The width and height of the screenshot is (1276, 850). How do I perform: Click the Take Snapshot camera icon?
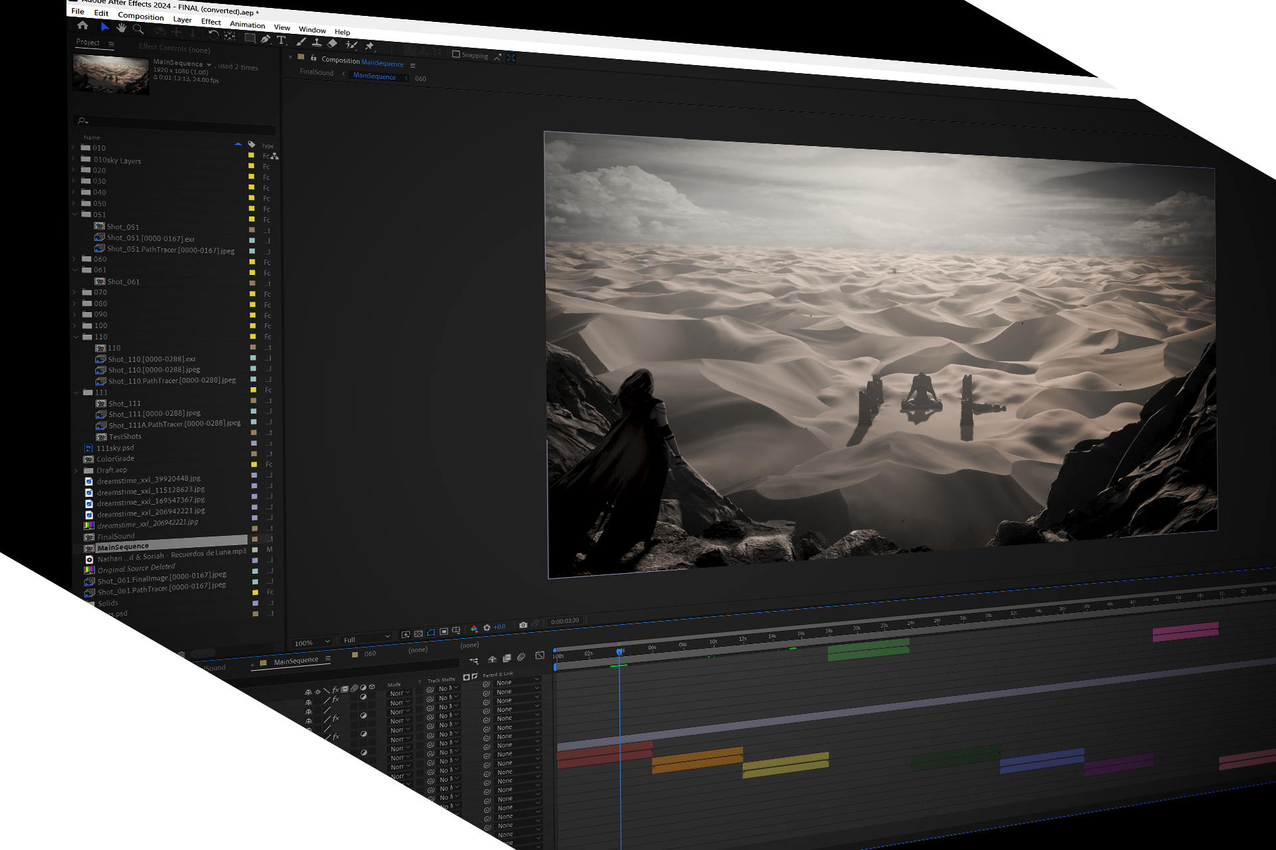(523, 625)
